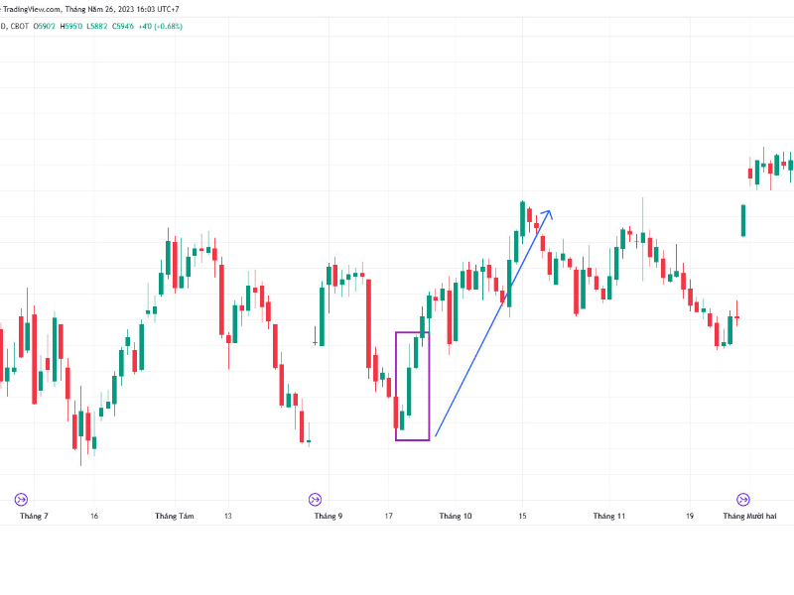Click the high price value H595'0
Viewport: 794px width, 595px height.
point(71,26)
